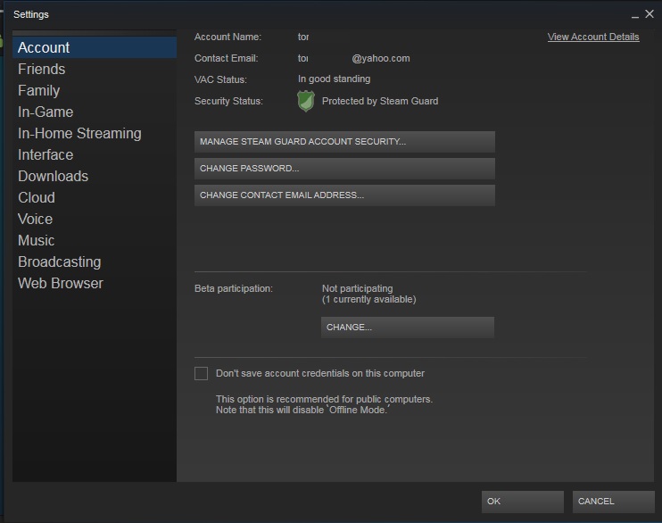Click the "VAC Status:" label
This screenshot has width=662, height=523.
point(220,79)
